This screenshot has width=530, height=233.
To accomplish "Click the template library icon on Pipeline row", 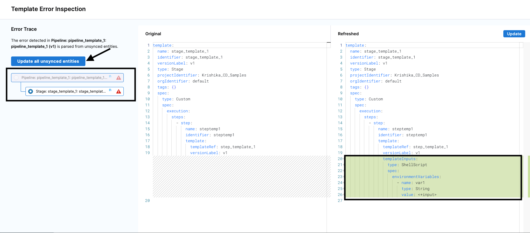I will [x=110, y=76].
